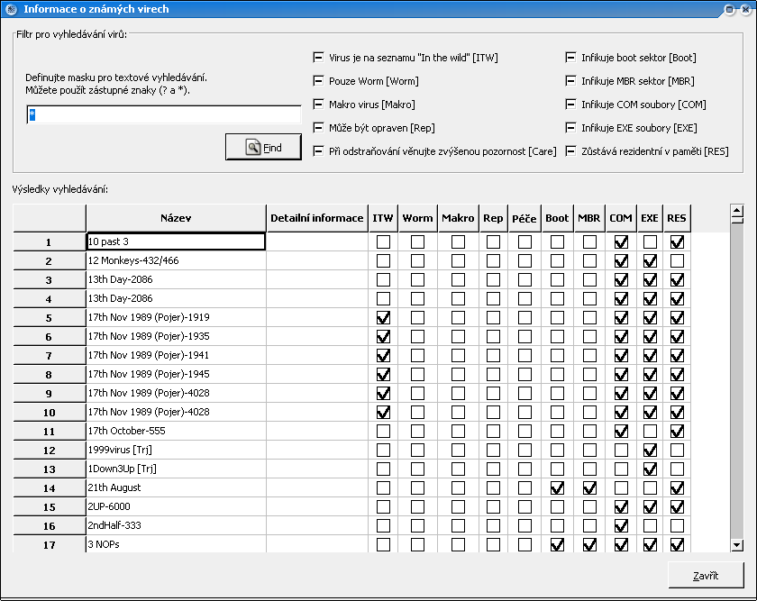This screenshot has width=757, height=601.
Task: Toggle the Může být opraven [Rep] filter
Action: [x=318, y=127]
